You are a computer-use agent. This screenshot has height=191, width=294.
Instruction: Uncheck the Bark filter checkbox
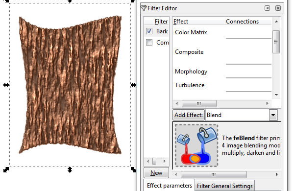point(149,31)
